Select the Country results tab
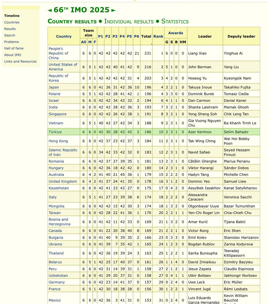The height and width of the screenshot is (304, 269). (x=72, y=22)
